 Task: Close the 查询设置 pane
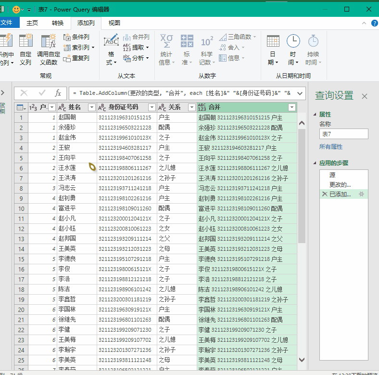pos(365,96)
